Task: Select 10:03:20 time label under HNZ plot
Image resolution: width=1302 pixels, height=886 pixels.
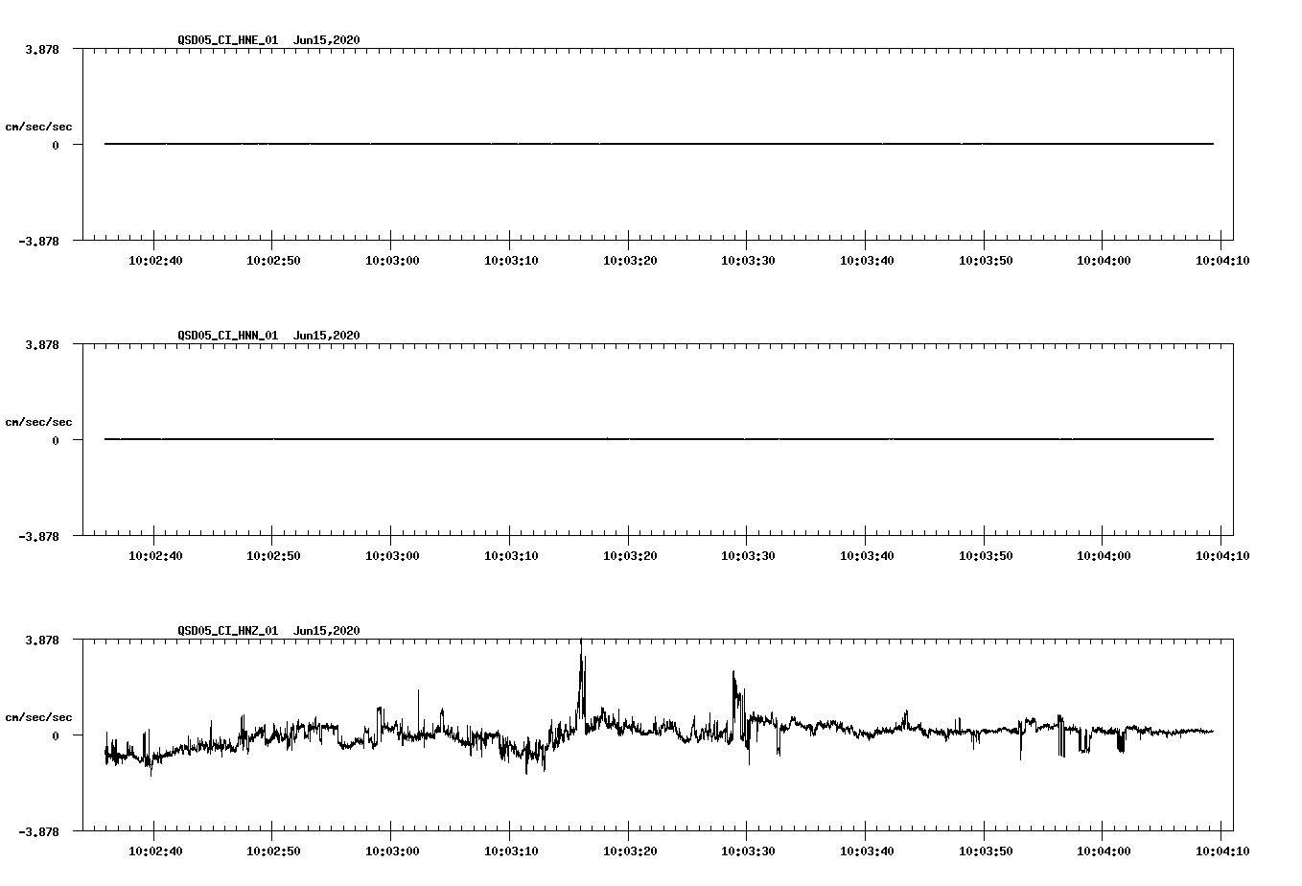Action: (x=629, y=851)
